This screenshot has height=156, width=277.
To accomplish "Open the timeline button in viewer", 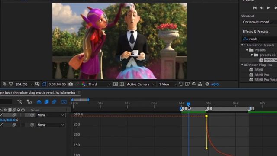I will coord(194,84).
